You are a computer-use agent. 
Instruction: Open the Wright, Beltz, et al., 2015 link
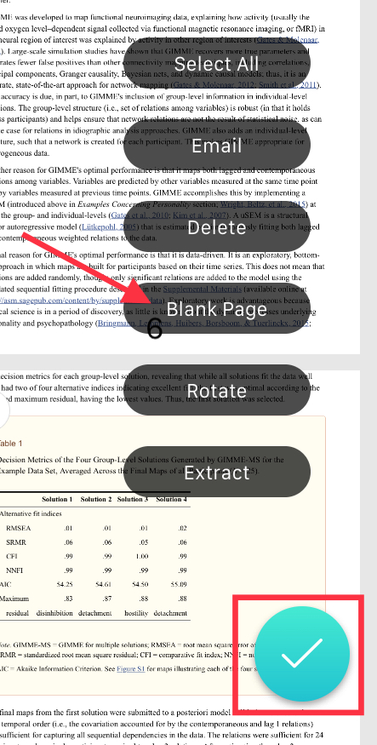pos(263,205)
